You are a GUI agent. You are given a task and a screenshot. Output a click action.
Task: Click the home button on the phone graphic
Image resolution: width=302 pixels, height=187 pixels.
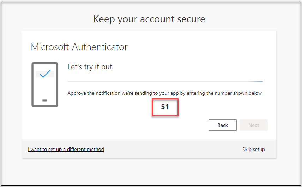45,101
